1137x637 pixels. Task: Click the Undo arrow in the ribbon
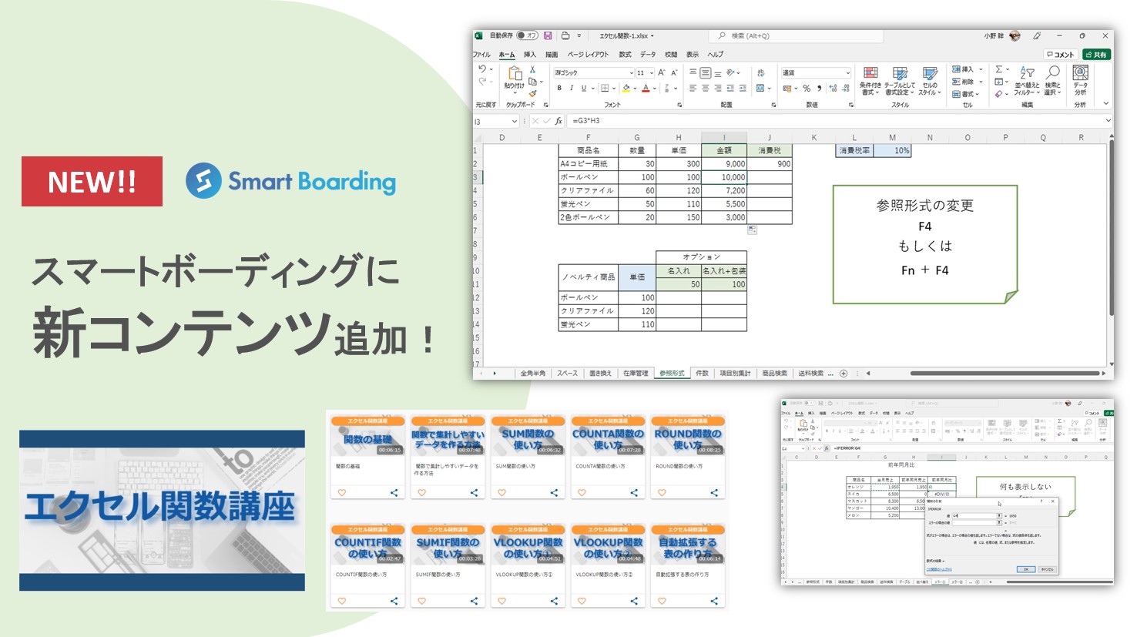click(482, 69)
